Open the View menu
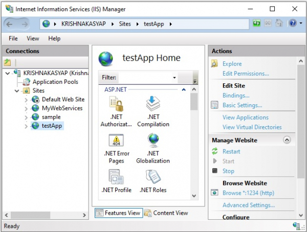 pyautogui.click(x=33, y=38)
